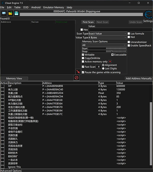153x172 pixels.
Task: Click the Next Scan button
Action: (103, 22)
